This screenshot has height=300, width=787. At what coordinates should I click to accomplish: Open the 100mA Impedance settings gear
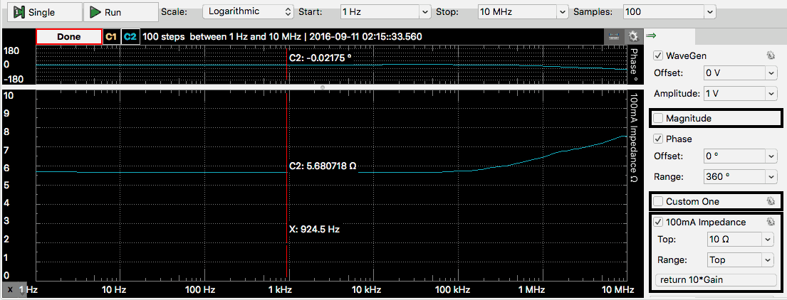point(771,222)
